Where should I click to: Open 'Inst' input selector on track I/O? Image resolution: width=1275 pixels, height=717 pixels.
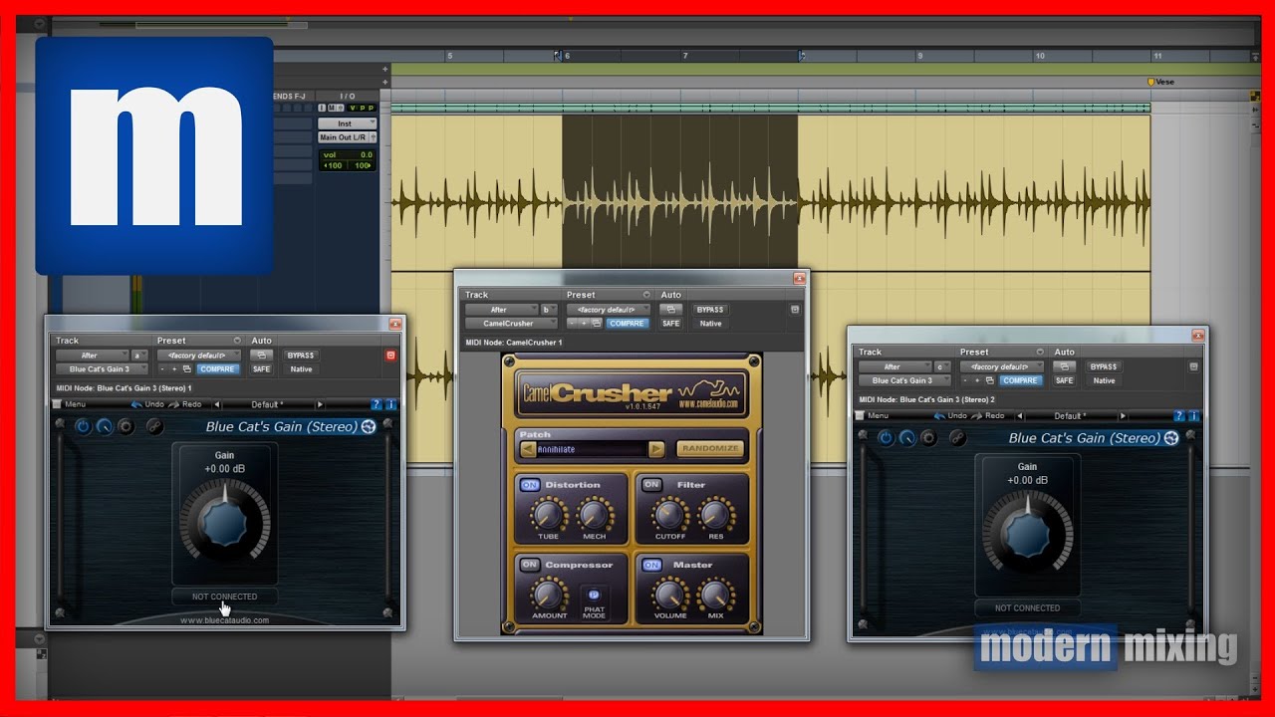(x=348, y=123)
